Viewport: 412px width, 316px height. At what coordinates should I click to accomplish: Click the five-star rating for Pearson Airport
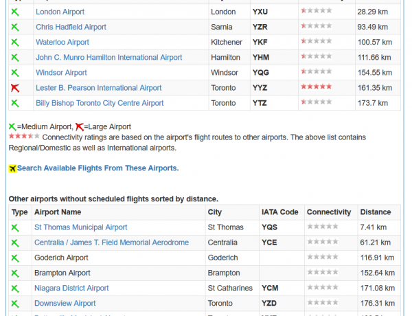click(x=317, y=87)
